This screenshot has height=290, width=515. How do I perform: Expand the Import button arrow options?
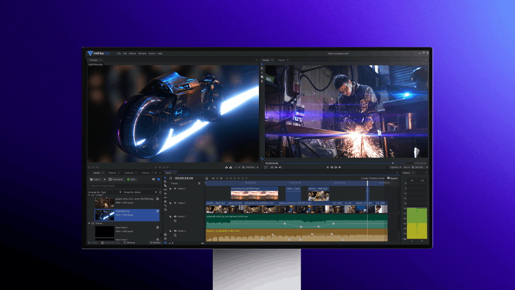click(105, 180)
